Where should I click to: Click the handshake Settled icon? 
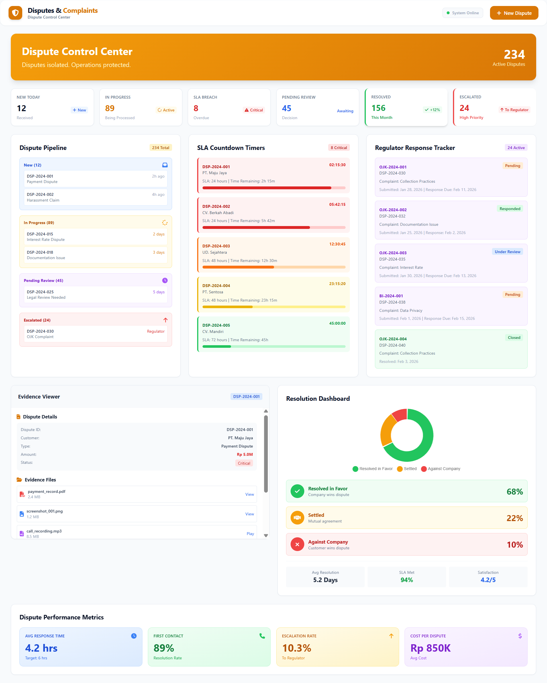(297, 518)
